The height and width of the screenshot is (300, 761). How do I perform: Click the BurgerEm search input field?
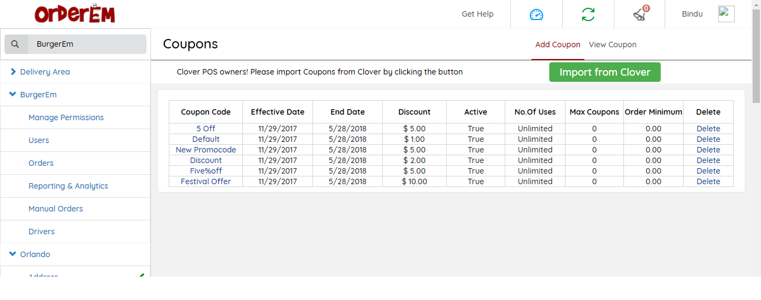coord(86,45)
